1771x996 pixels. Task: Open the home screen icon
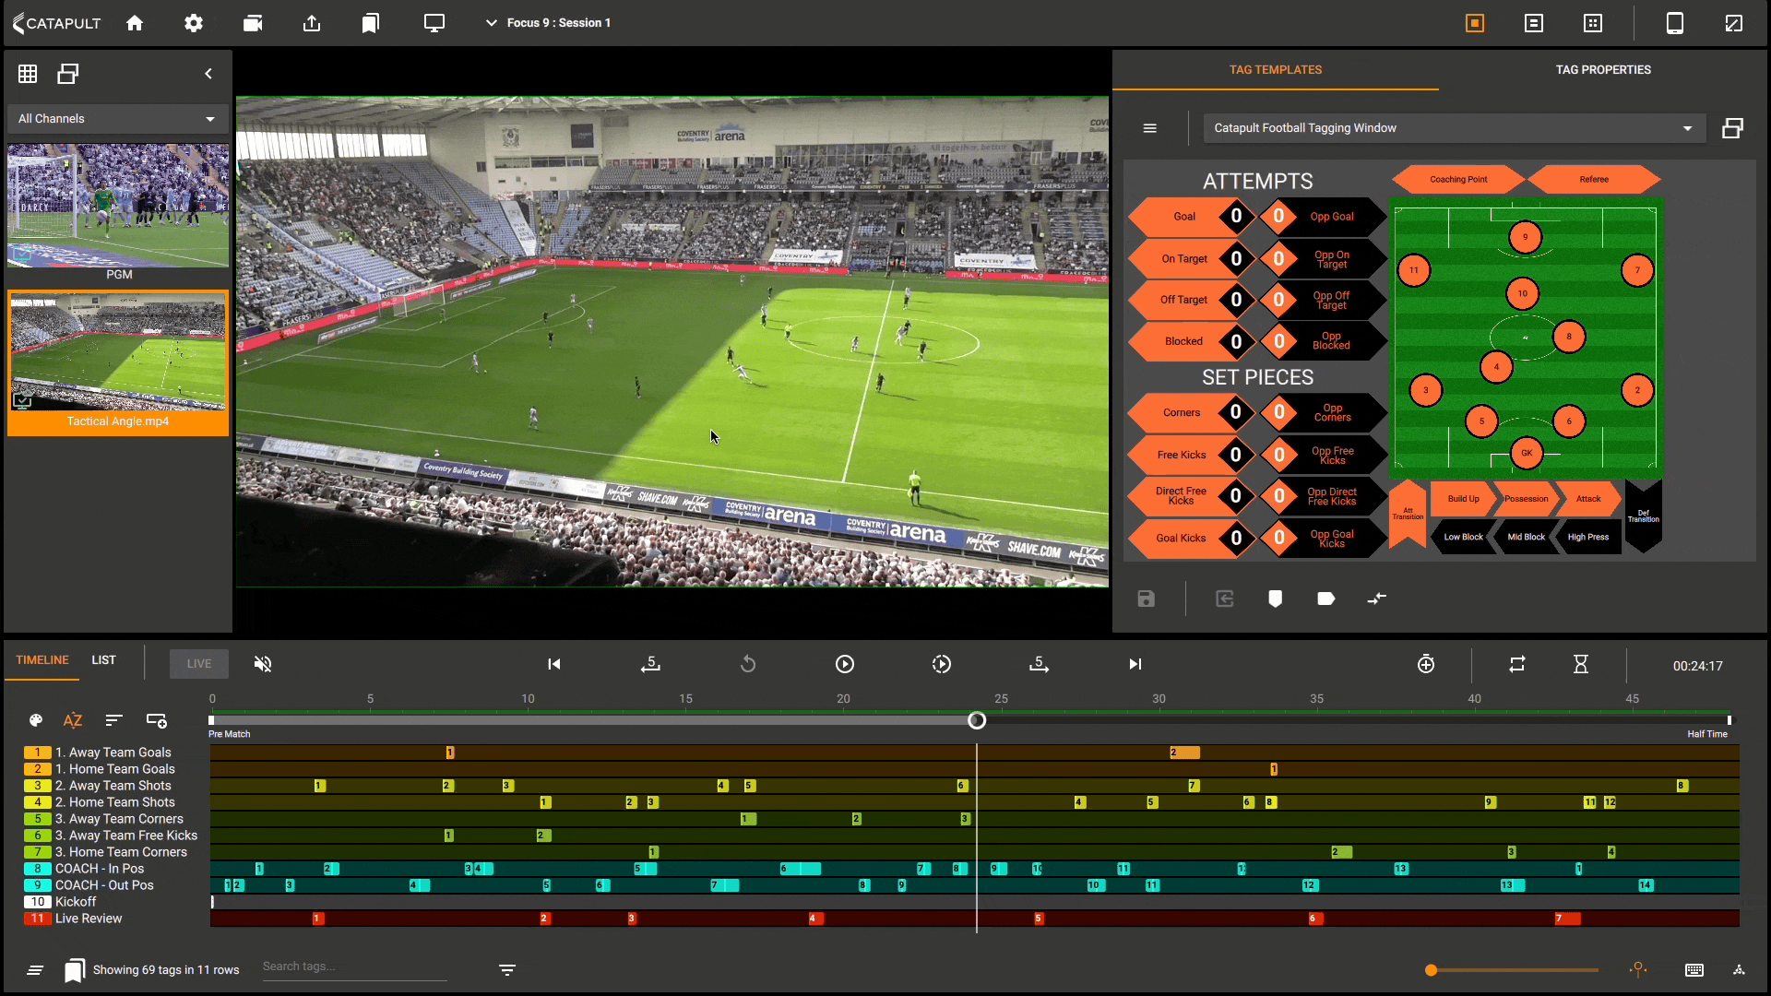(x=135, y=23)
